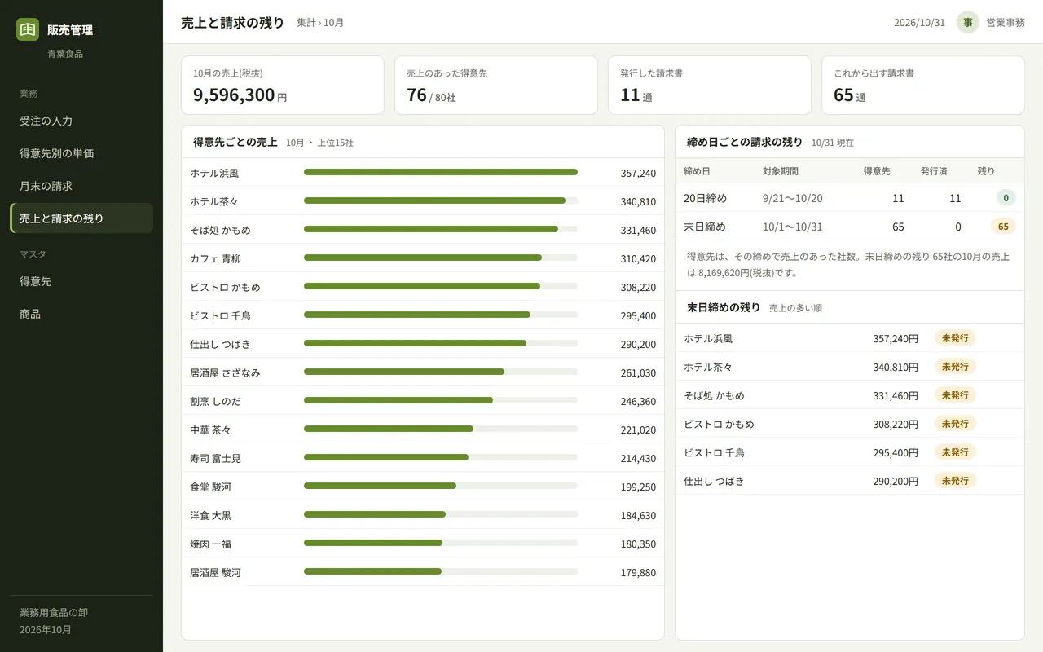
Task: Click the sales bar for ホテル浜風
Action: (x=441, y=172)
